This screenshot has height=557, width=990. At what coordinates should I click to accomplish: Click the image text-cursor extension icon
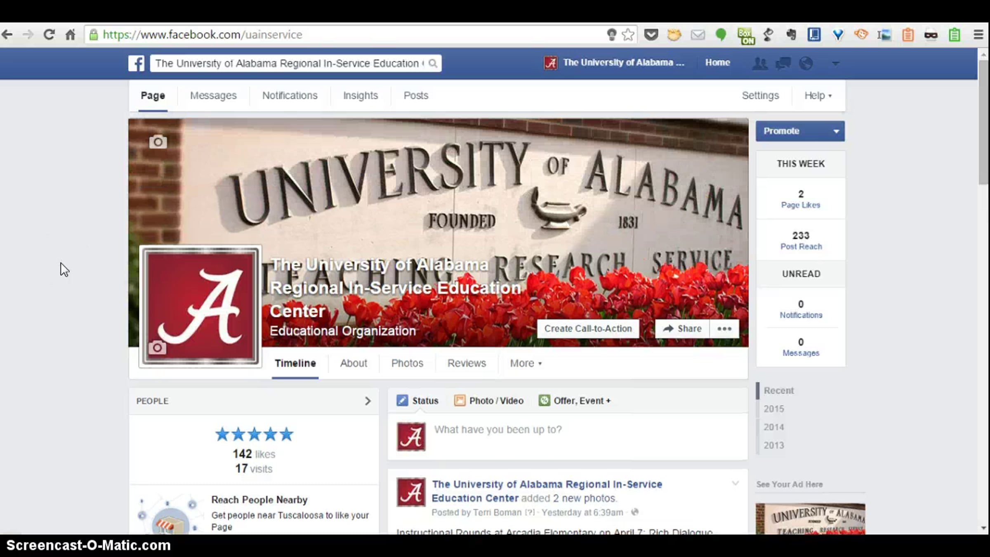884,35
